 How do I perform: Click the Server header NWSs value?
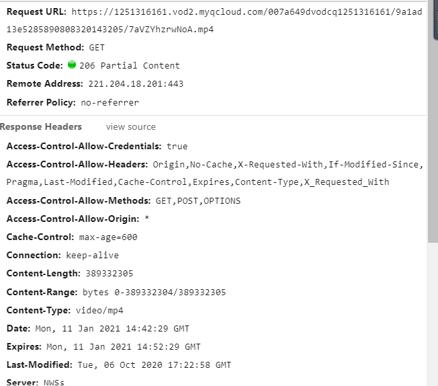(54, 382)
